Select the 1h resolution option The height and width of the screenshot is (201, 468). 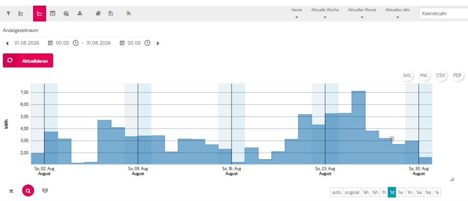(x=384, y=192)
